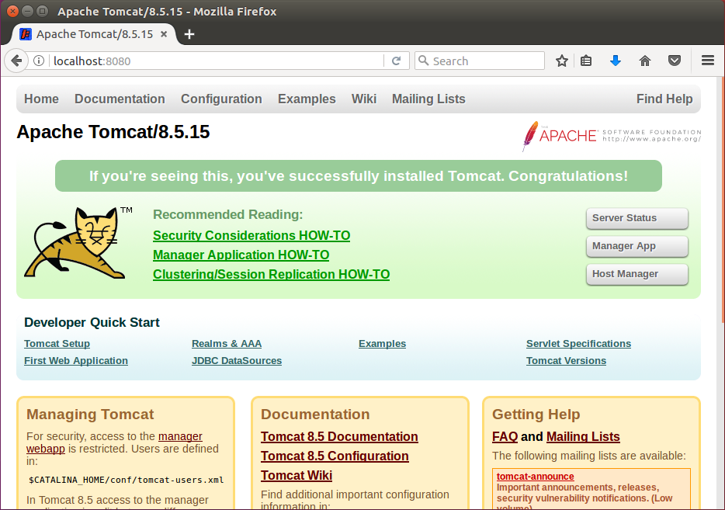725x510 pixels.
Task: Click the Manager App button
Action: pyautogui.click(x=637, y=246)
